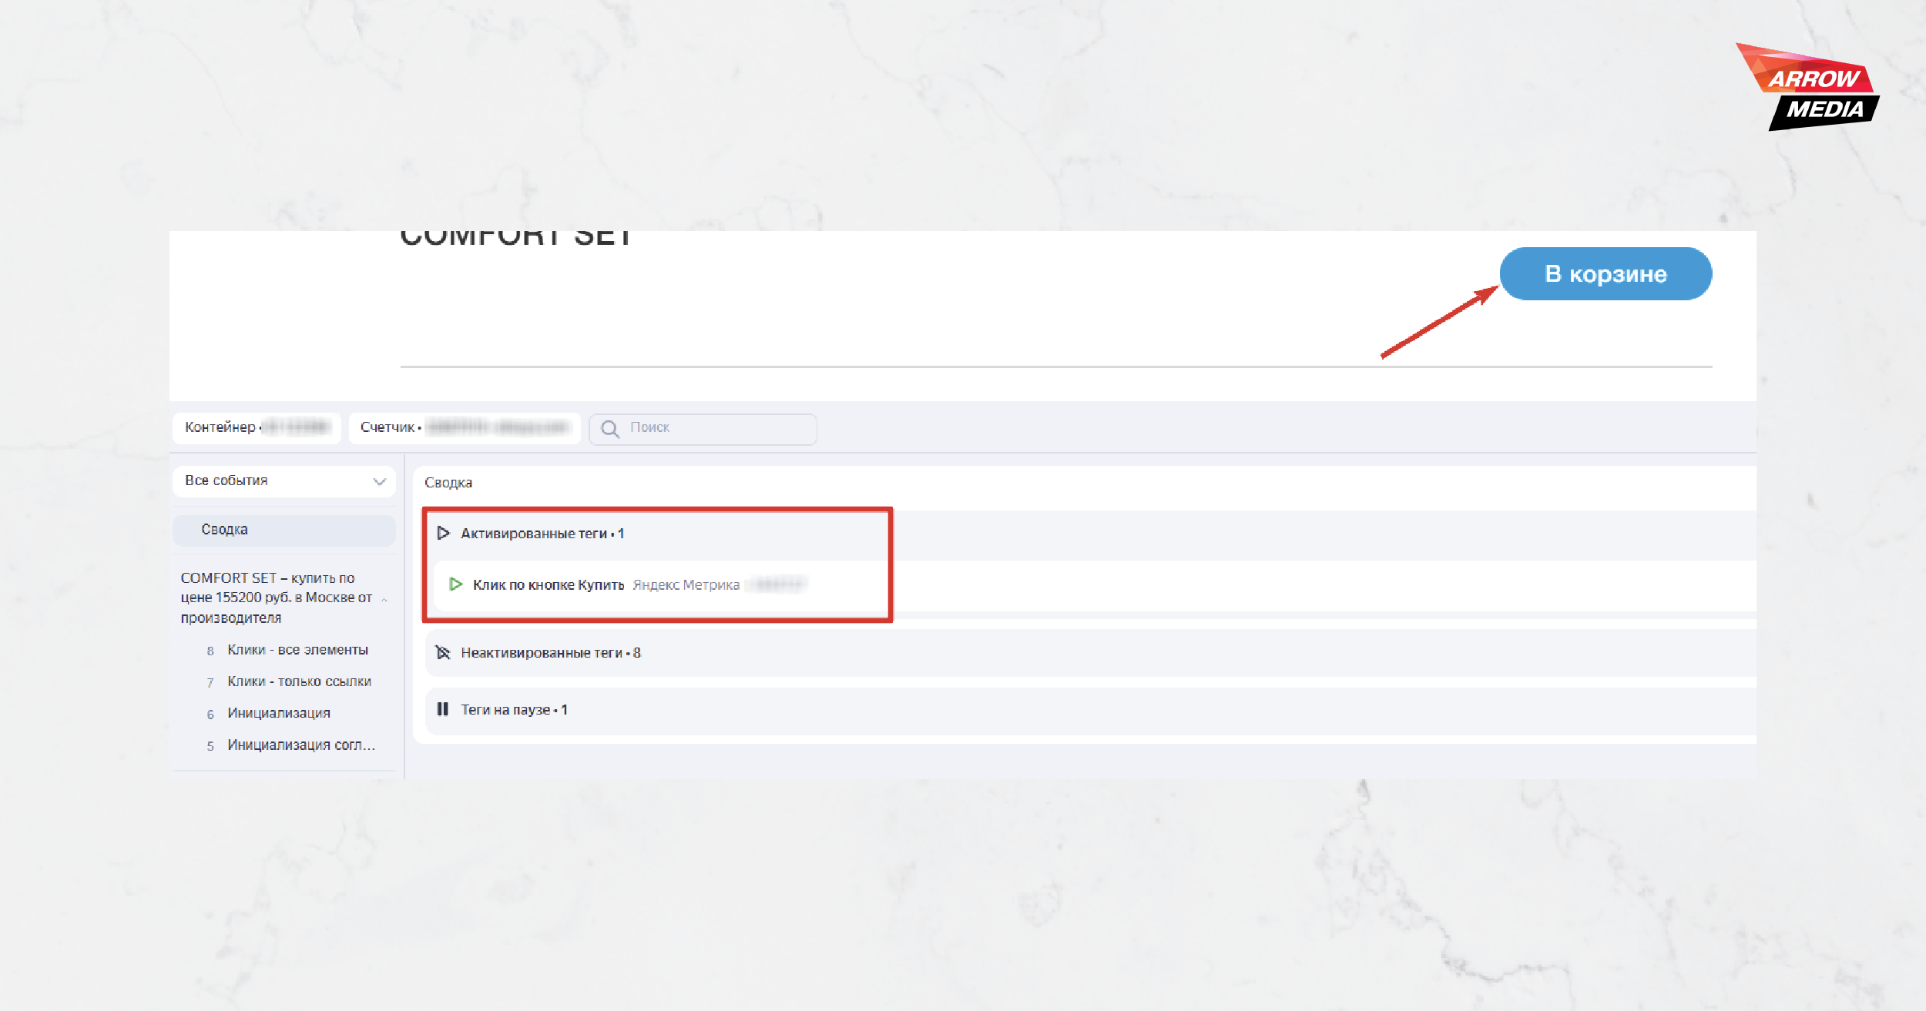Open the «Клик по кнопке Купить» tag
The width and height of the screenshot is (1926, 1011).
point(548,585)
